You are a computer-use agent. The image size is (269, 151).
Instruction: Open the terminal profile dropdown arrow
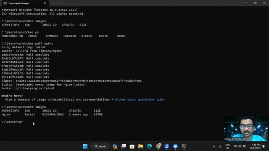(59, 3)
